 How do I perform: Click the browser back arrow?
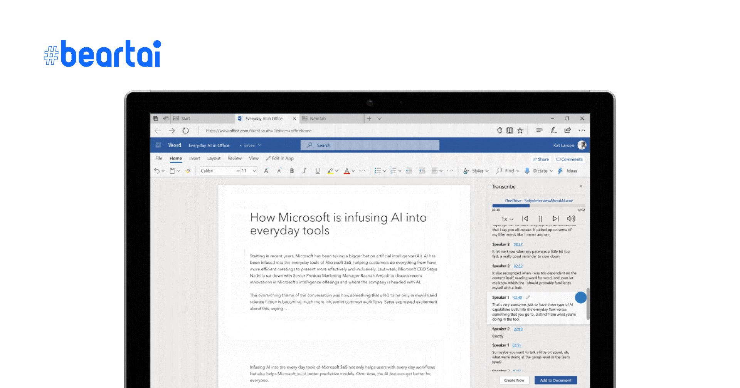[x=158, y=131]
